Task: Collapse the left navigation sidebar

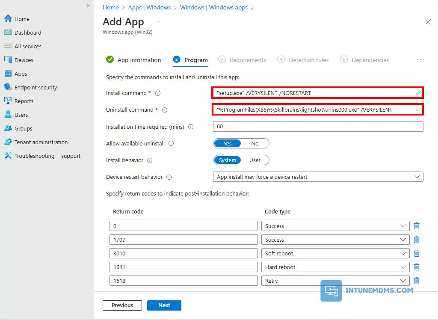Action: (x=88, y=6)
